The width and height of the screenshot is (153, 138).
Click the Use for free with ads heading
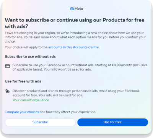point(23,81)
